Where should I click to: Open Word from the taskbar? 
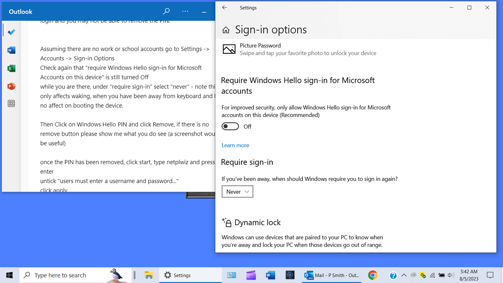(x=270, y=275)
